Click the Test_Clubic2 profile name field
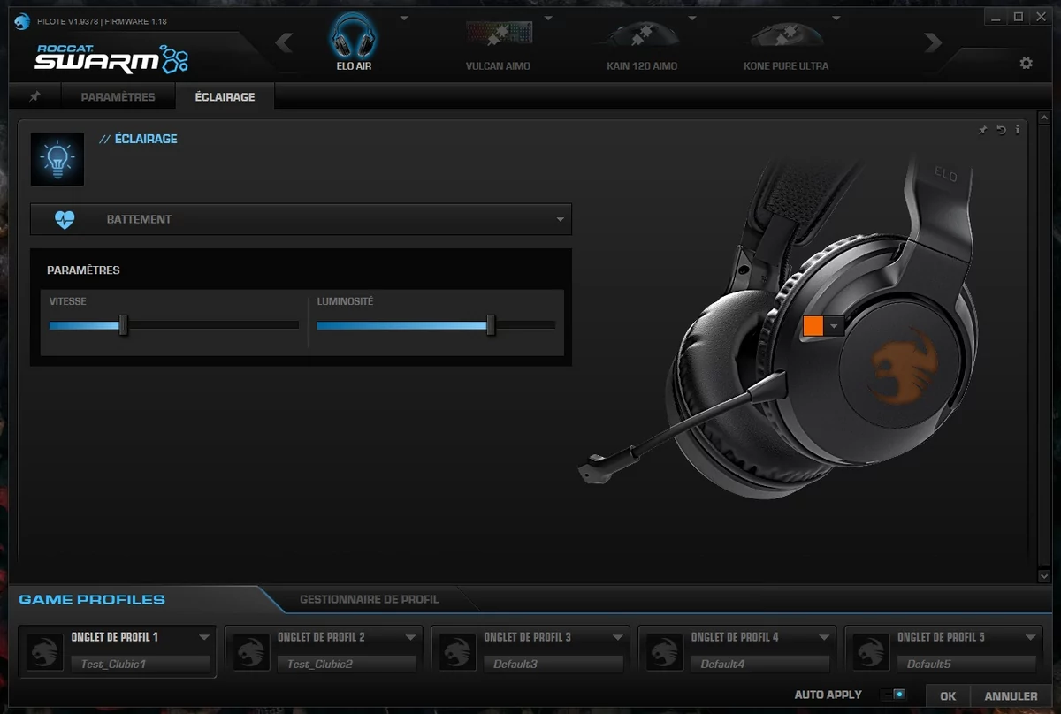The height and width of the screenshot is (714, 1061). [x=347, y=664]
